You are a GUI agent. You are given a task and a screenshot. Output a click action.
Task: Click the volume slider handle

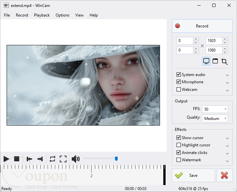click(116, 159)
